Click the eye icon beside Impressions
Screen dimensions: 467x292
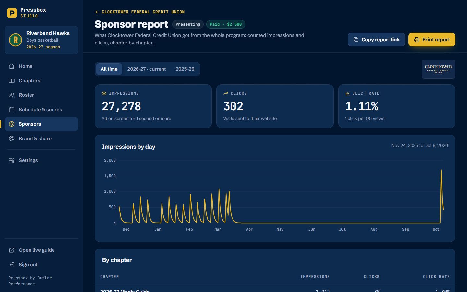tap(104, 93)
